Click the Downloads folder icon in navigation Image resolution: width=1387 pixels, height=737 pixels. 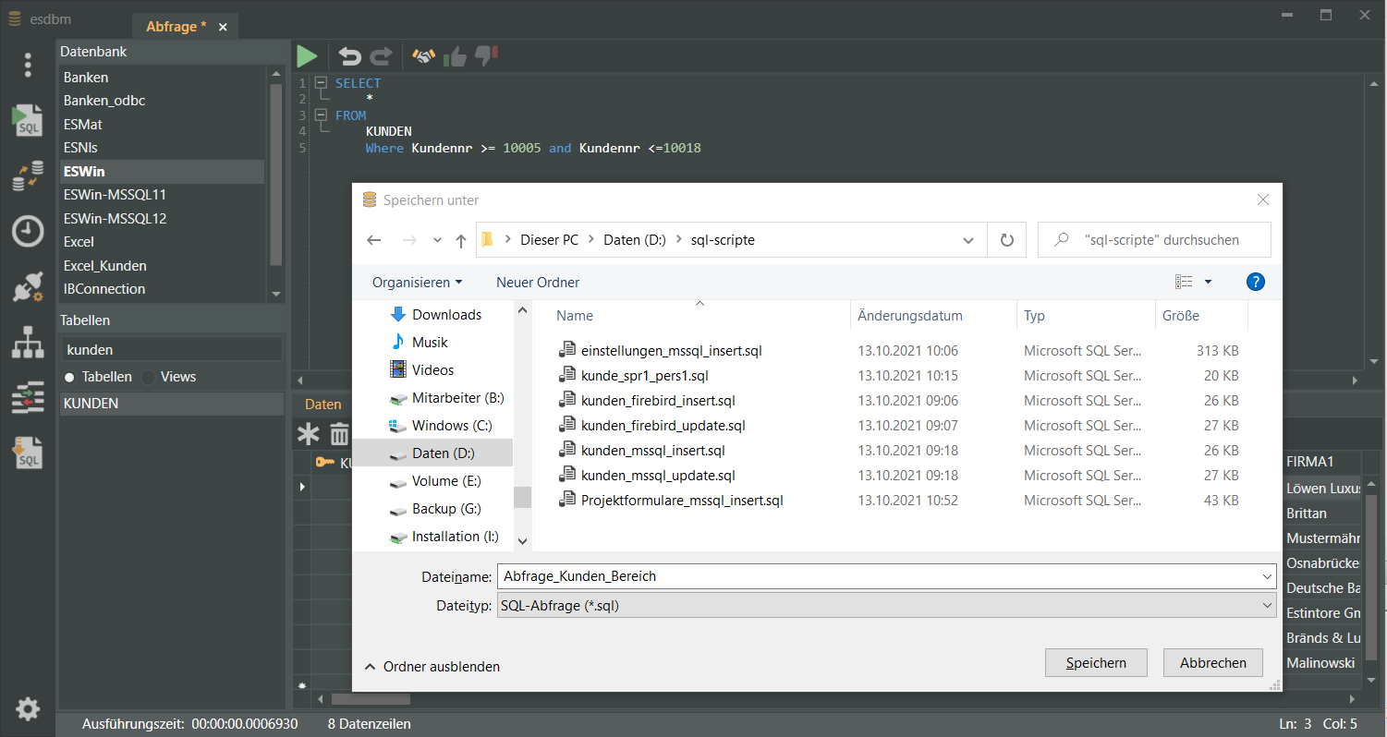point(398,314)
